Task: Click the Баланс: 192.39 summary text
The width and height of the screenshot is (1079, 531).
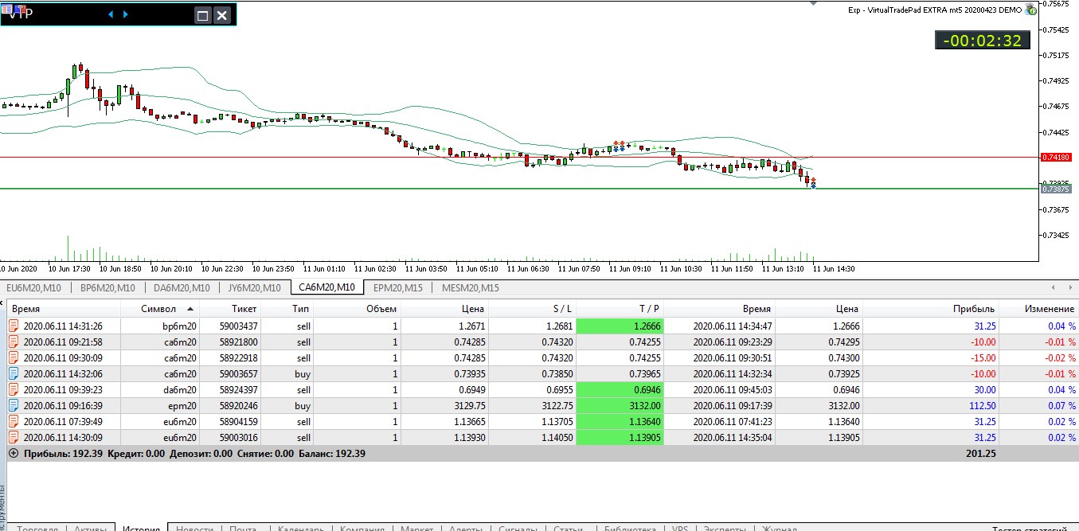Action: point(332,453)
